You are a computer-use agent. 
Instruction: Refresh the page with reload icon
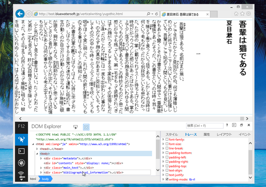click(x=157, y=14)
